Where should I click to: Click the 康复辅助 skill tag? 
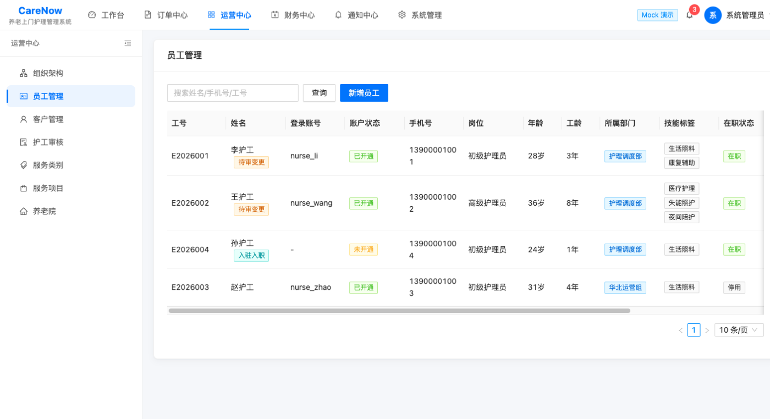pyautogui.click(x=682, y=163)
